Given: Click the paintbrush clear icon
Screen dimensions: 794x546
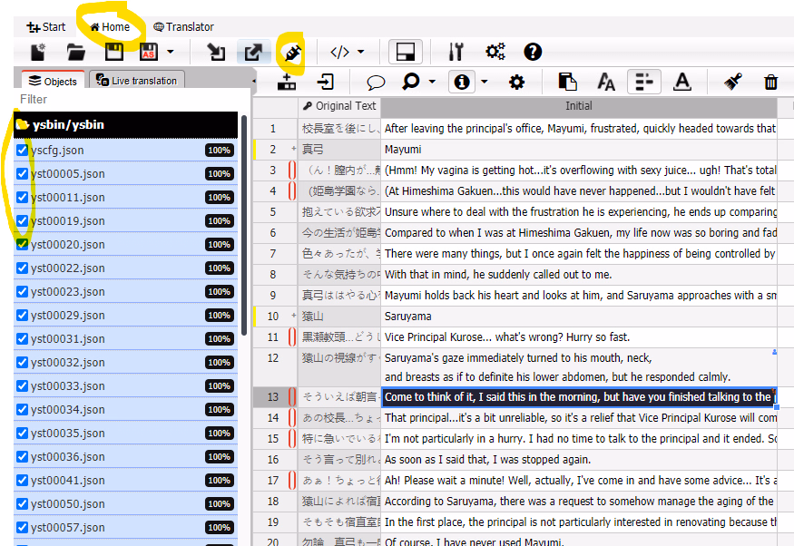Looking at the screenshot, I should 733,83.
